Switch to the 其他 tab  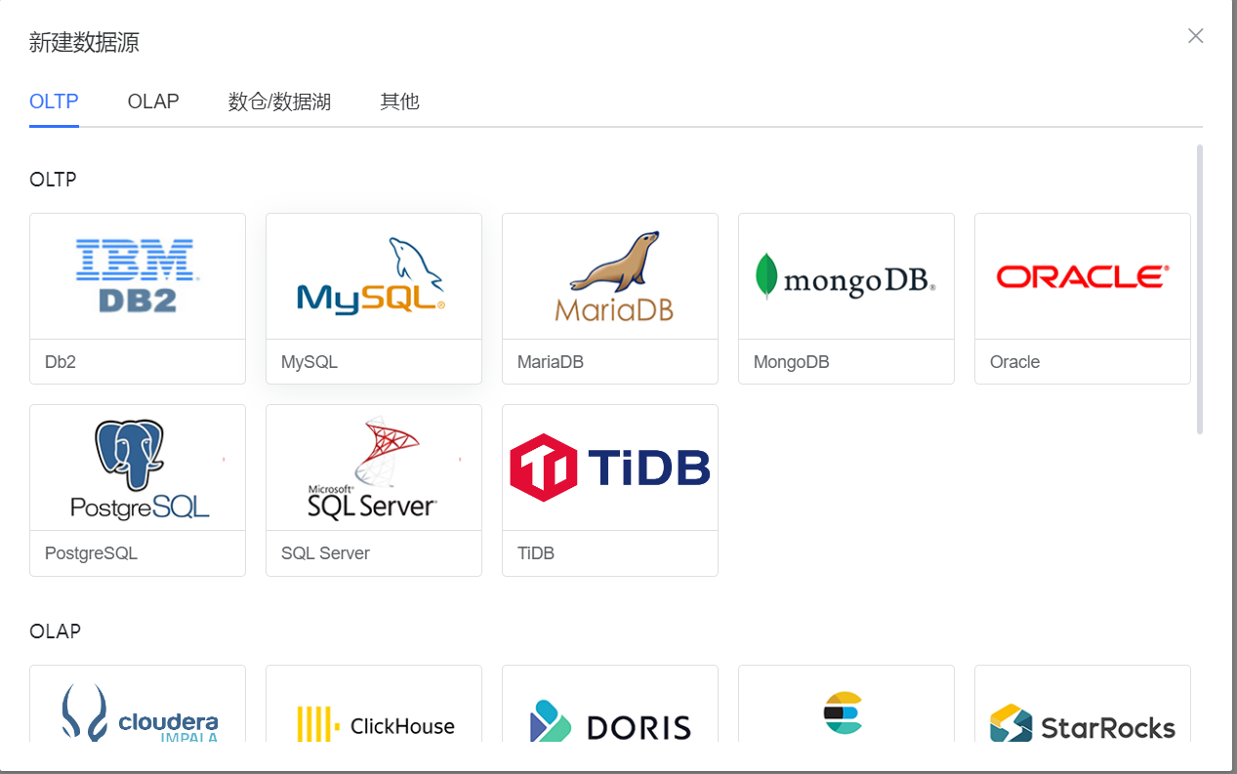(399, 102)
